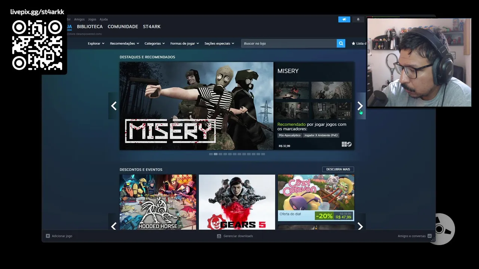Open the Amigos e conversas chat icon
This screenshot has height=269, width=479.
click(x=430, y=236)
